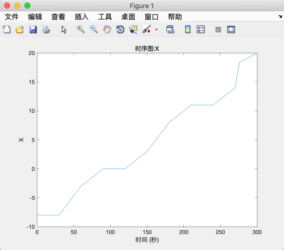
Task: Open the Link Plot tool
Action: pyautogui.click(x=171, y=29)
